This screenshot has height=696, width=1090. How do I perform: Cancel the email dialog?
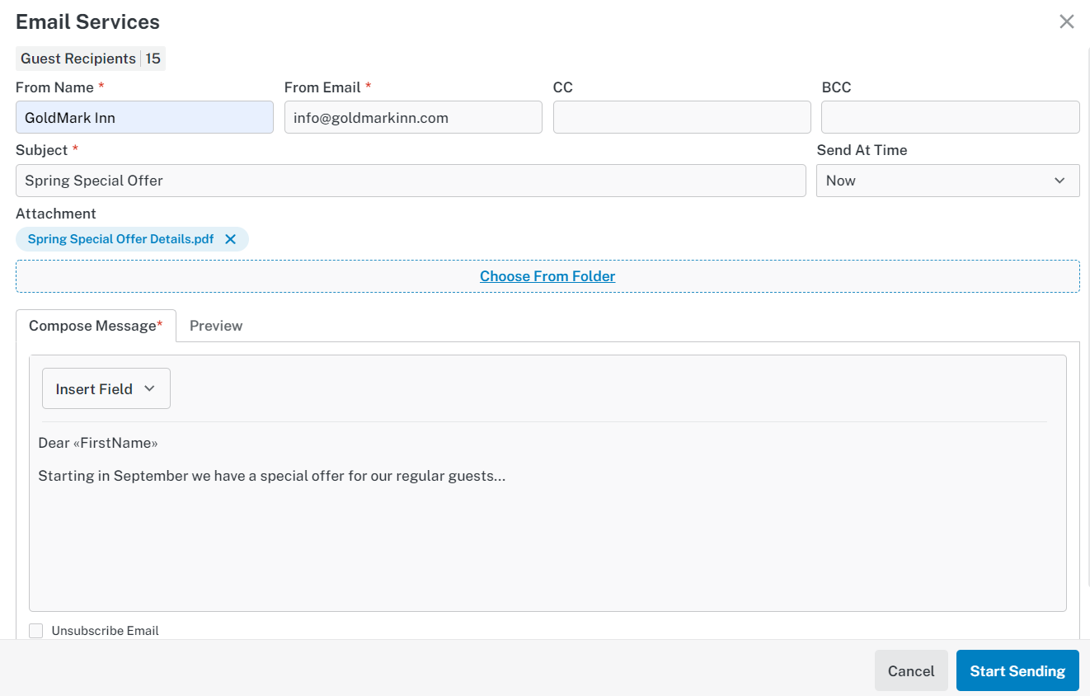point(911,670)
